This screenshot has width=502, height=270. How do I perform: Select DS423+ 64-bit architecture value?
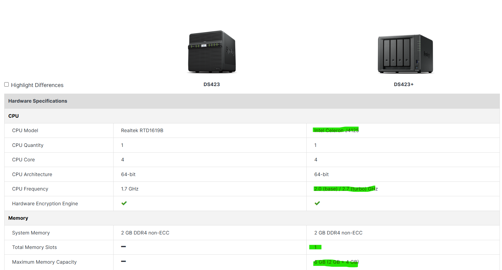pos(321,175)
